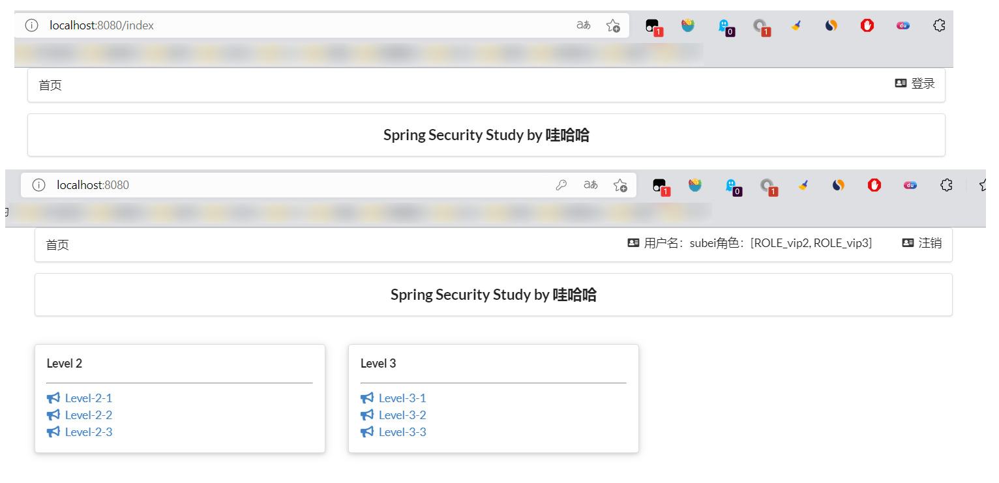
Task: Click the salad bowl extension in the localhost:8080/index window
Action: coord(688,26)
